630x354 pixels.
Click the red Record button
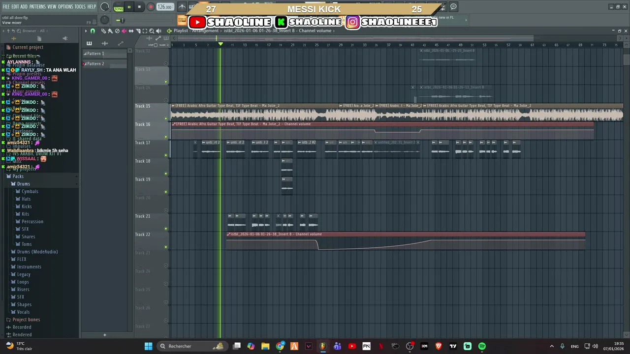151,7
